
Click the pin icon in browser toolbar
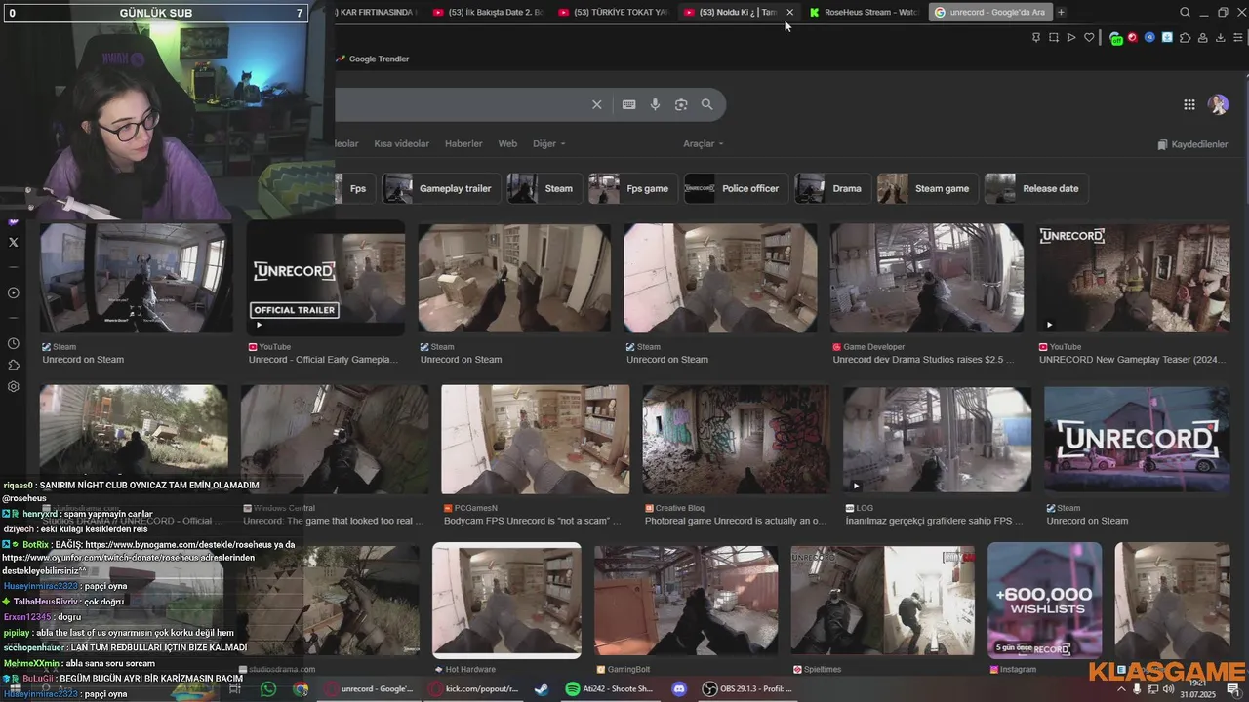point(1036,37)
